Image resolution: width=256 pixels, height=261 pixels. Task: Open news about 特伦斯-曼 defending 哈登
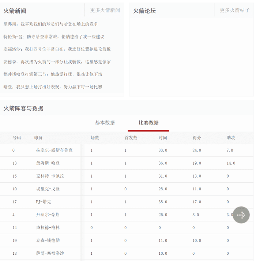pos(54,37)
